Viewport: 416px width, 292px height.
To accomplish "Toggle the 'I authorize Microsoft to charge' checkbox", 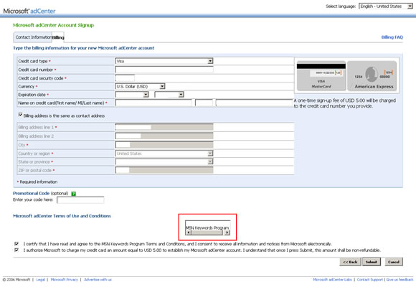I will tap(16, 250).
